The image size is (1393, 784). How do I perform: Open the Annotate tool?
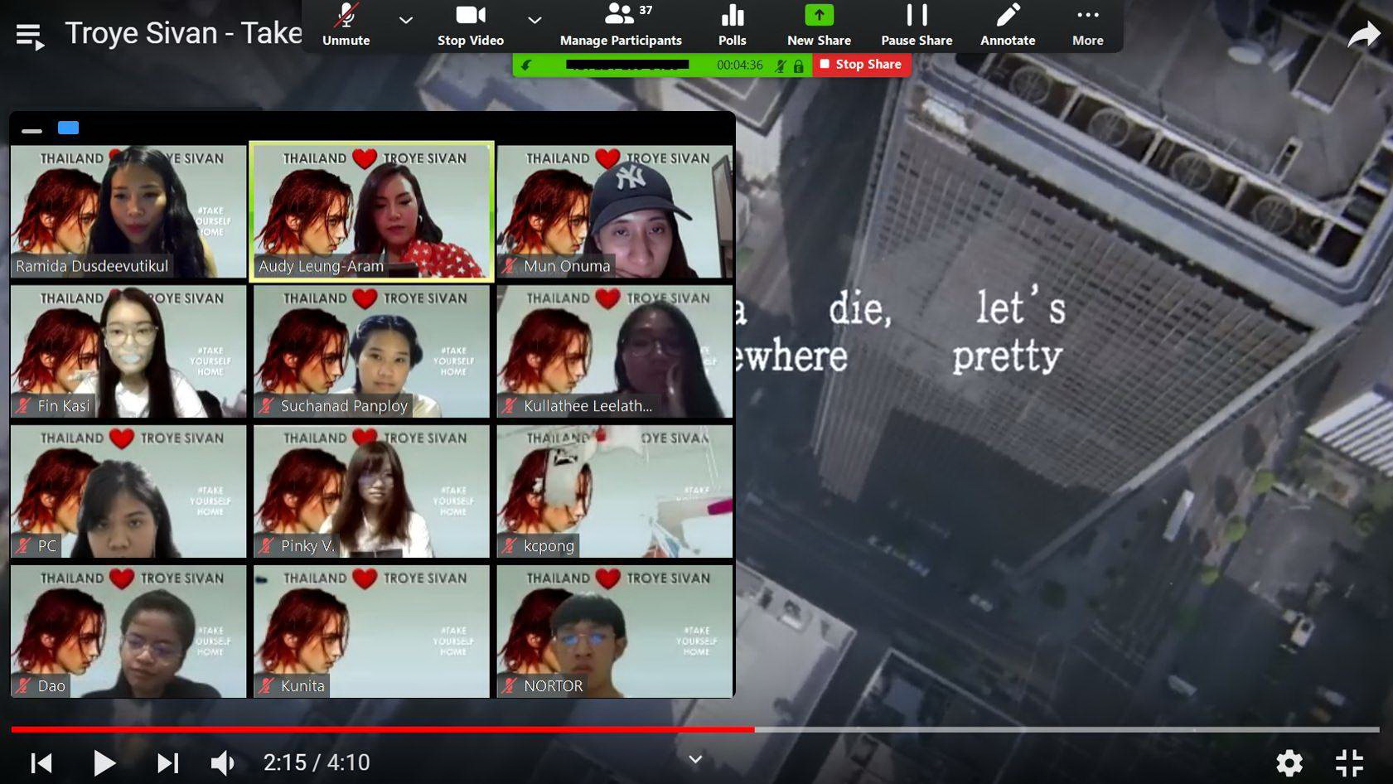(x=1008, y=26)
